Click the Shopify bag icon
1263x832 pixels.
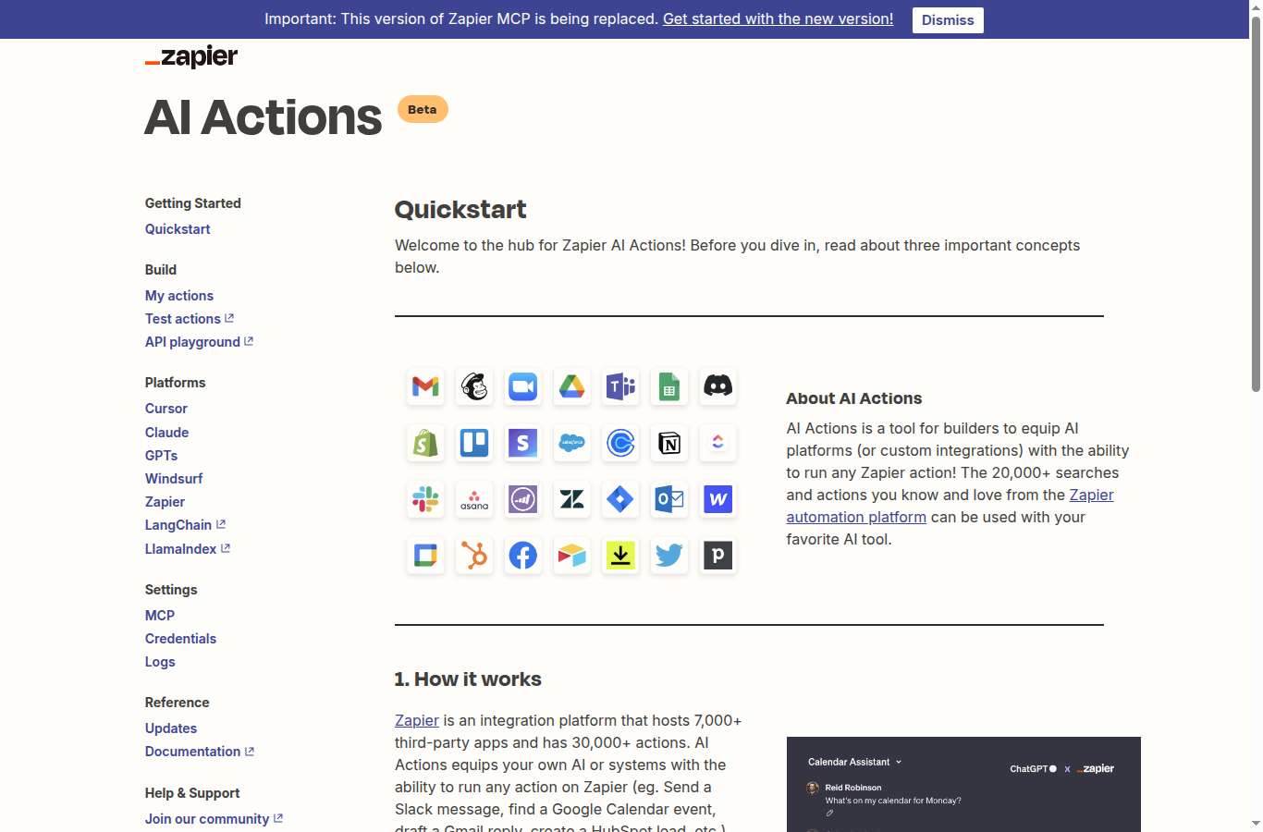425,443
